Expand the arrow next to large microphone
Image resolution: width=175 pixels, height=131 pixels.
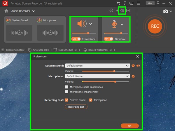[122, 24]
